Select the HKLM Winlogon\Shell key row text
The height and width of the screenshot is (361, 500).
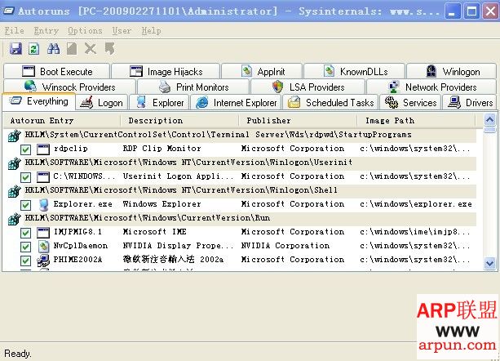coord(181,190)
